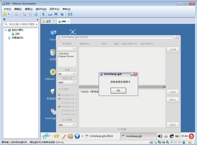The height and width of the screenshot is (145, 197).
Task: Toggle the Aireplay-ng -5 checkbox
Action: point(59,107)
